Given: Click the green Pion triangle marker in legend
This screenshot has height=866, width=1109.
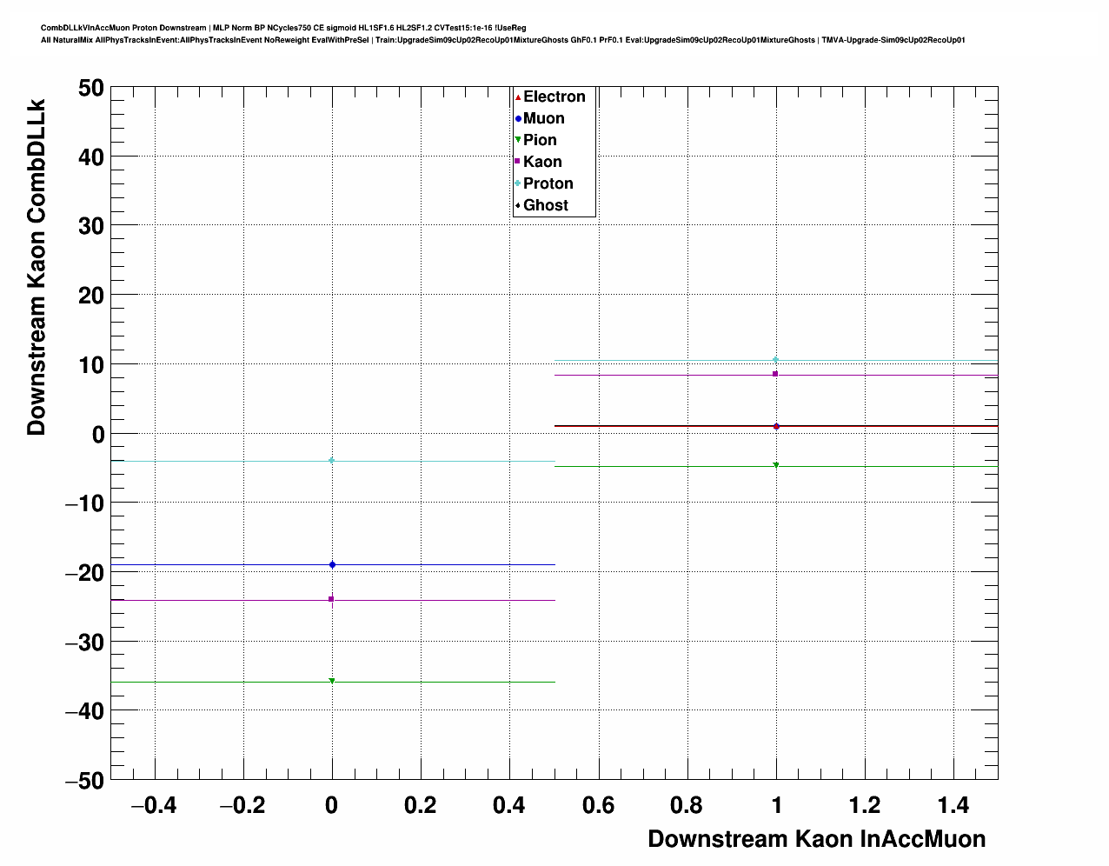Looking at the screenshot, I should [518, 140].
